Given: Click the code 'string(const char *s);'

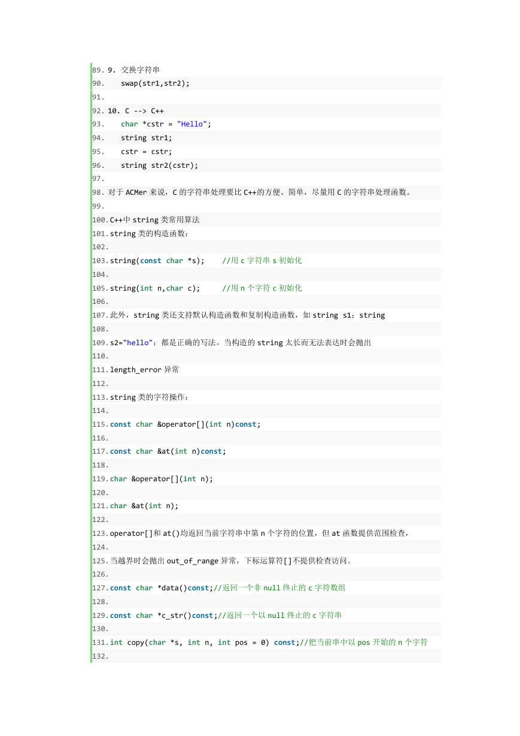Looking at the screenshot, I should (157, 261).
